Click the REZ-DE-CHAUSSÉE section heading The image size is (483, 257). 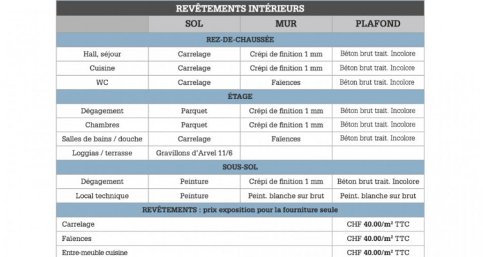pos(240,40)
